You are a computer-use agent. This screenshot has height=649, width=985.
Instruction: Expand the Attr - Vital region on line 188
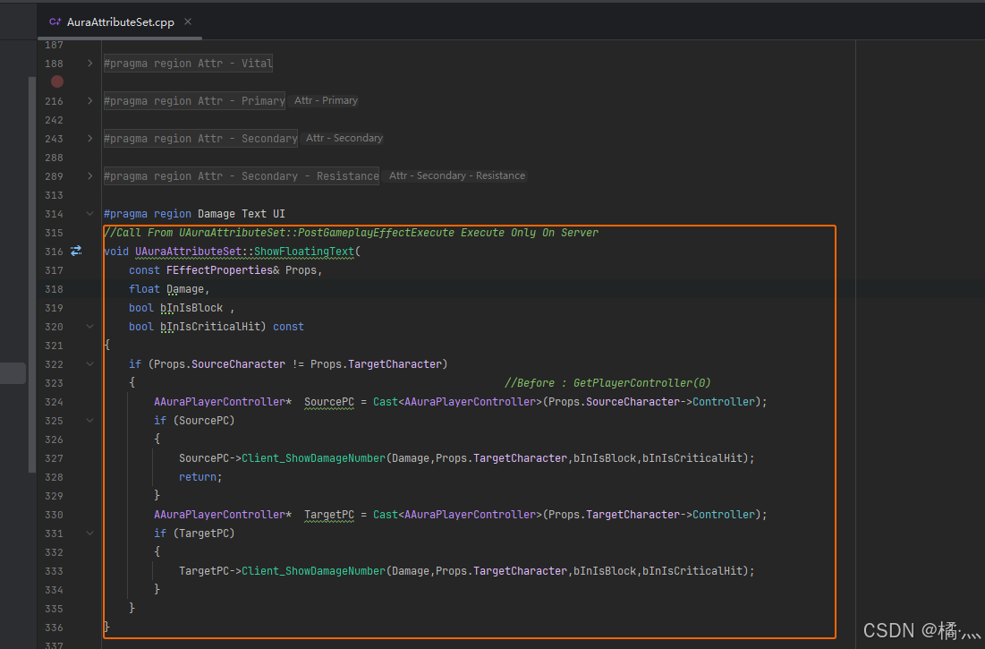click(89, 64)
